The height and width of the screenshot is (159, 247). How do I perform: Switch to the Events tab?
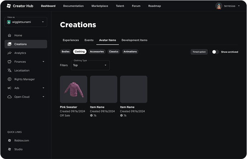click(x=89, y=40)
